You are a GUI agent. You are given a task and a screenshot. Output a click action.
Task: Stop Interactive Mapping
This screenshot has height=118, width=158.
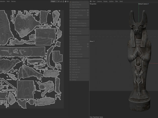[x=79, y=26]
